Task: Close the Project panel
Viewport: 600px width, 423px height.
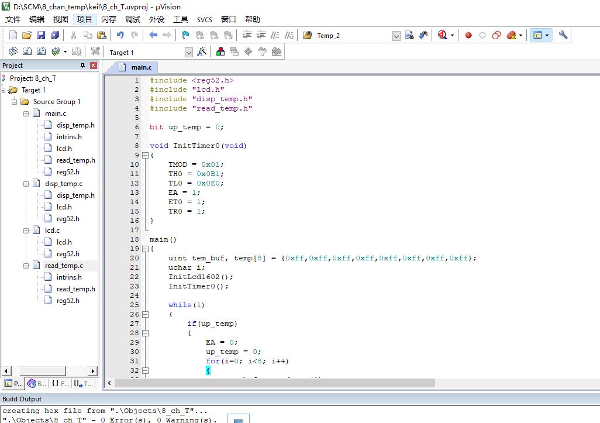Action: 94,66
